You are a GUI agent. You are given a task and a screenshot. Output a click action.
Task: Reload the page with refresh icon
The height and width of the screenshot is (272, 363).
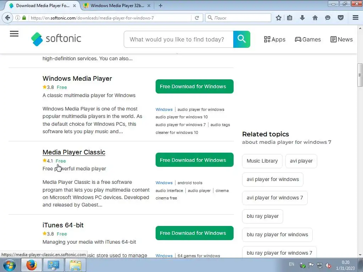(x=197, y=18)
